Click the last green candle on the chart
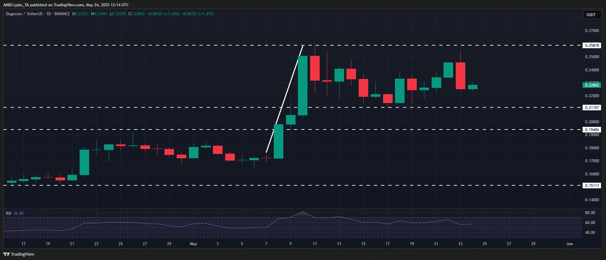606x260 pixels. (473, 87)
